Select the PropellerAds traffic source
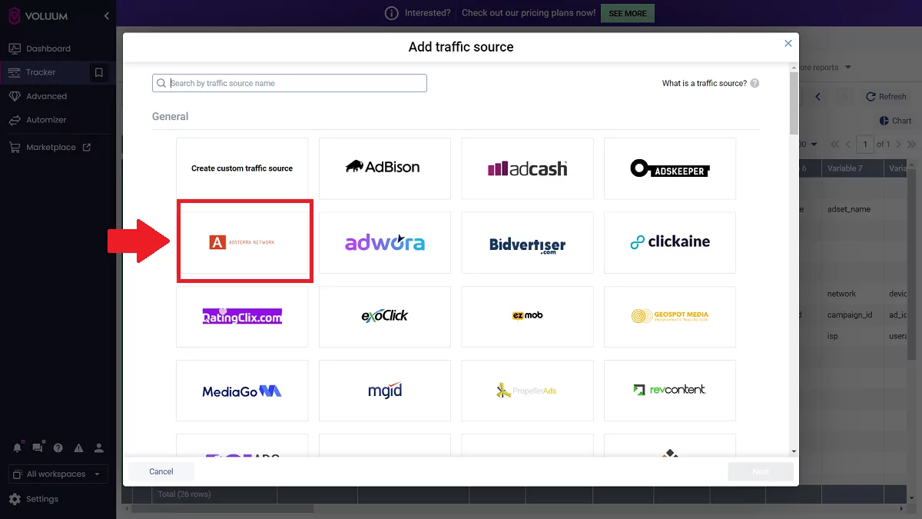The height and width of the screenshot is (519, 922). tap(527, 390)
